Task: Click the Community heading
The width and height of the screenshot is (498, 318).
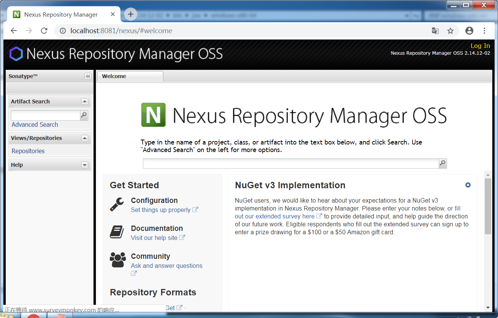Action: [x=150, y=256]
